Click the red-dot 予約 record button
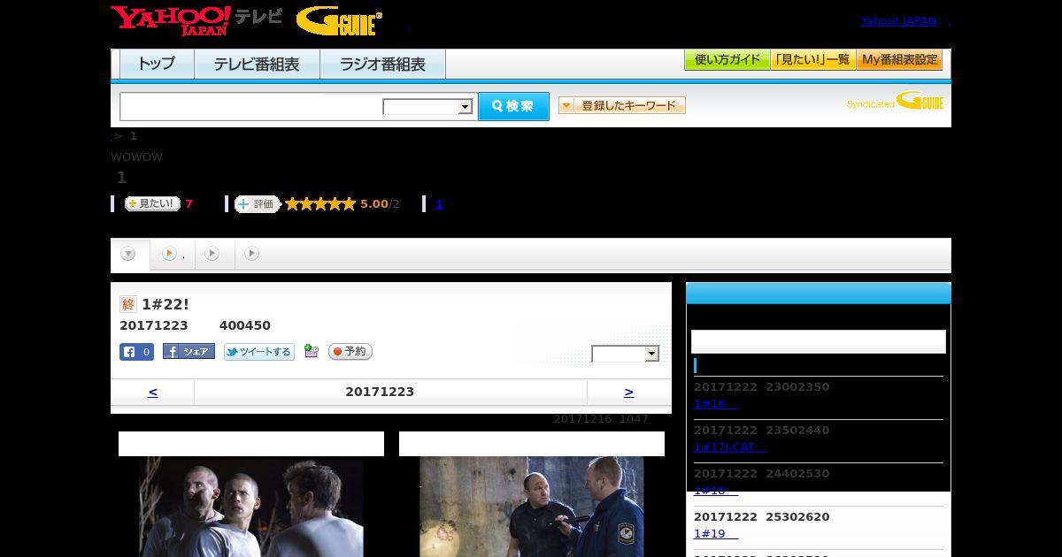The height and width of the screenshot is (557, 1062). tap(350, 352)
